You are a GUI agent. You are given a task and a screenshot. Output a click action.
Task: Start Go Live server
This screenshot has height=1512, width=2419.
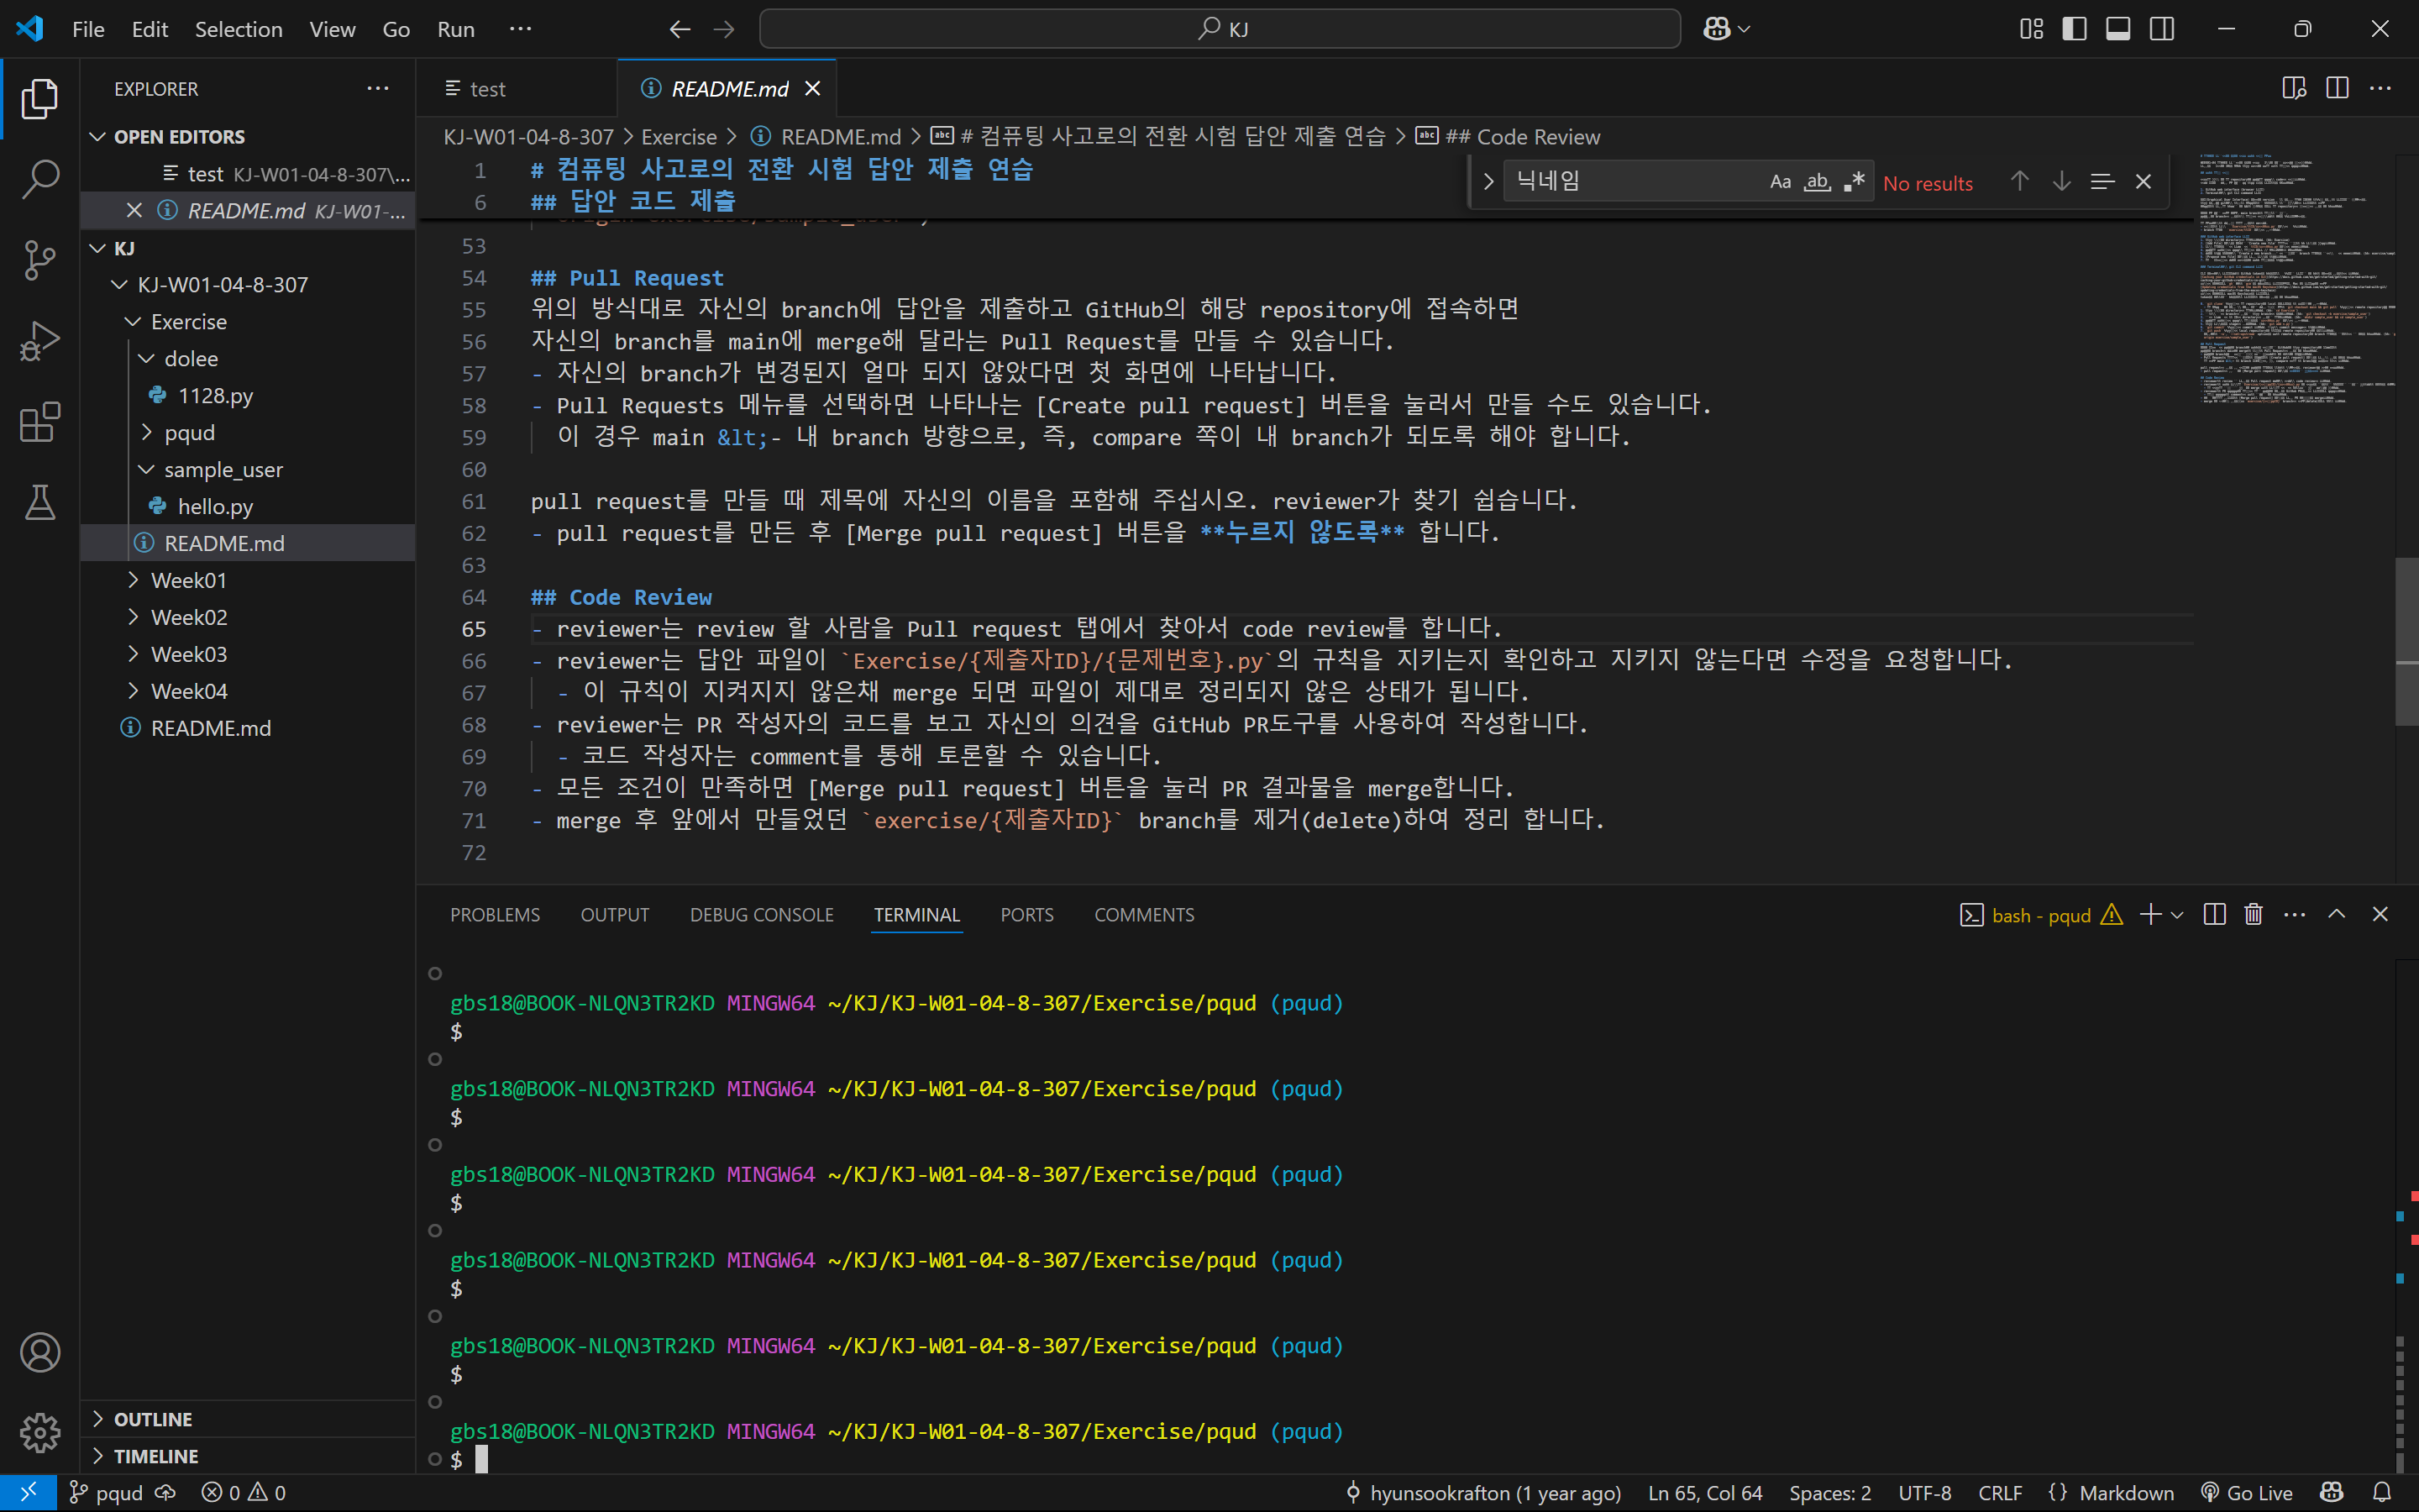click(x=2246, y=1492)
